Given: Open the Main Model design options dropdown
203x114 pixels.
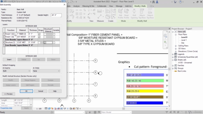Looking at the screenshot, I should [x=116, y=112].
